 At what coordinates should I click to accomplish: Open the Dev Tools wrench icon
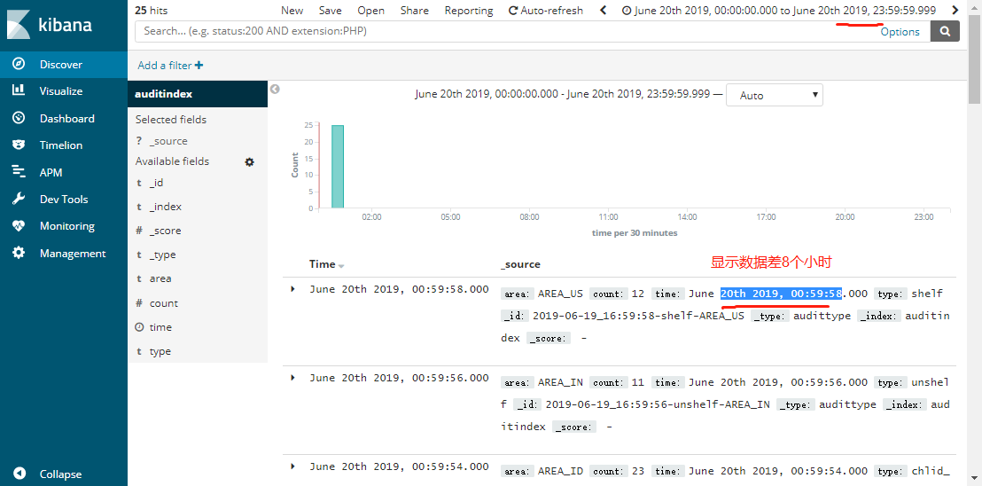pyautogui.click(x=19, y=200)
